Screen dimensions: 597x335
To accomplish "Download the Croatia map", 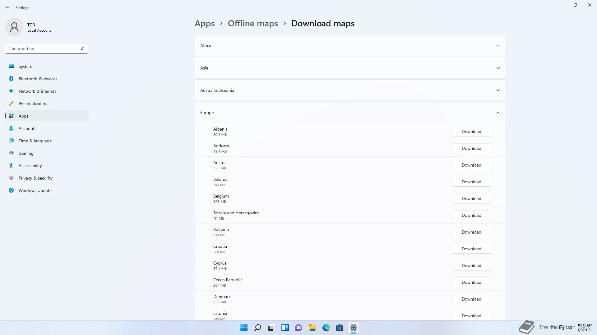I will click(471, 249).
